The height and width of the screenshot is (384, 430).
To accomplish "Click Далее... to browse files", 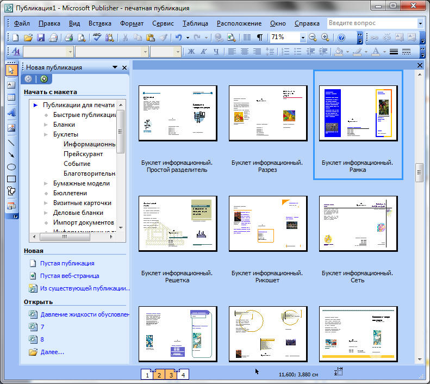I will tap(52, 352).
